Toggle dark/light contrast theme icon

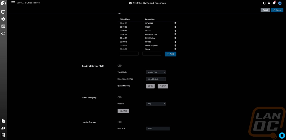tap(264, 3)
